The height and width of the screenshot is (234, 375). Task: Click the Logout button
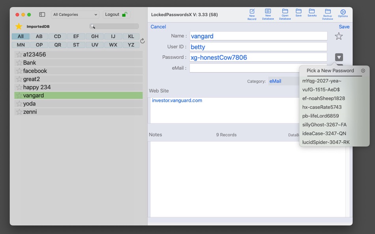tap(116, 15)
